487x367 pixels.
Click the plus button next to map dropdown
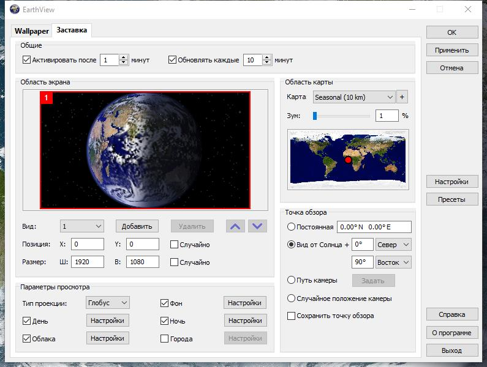pos(402,97)
